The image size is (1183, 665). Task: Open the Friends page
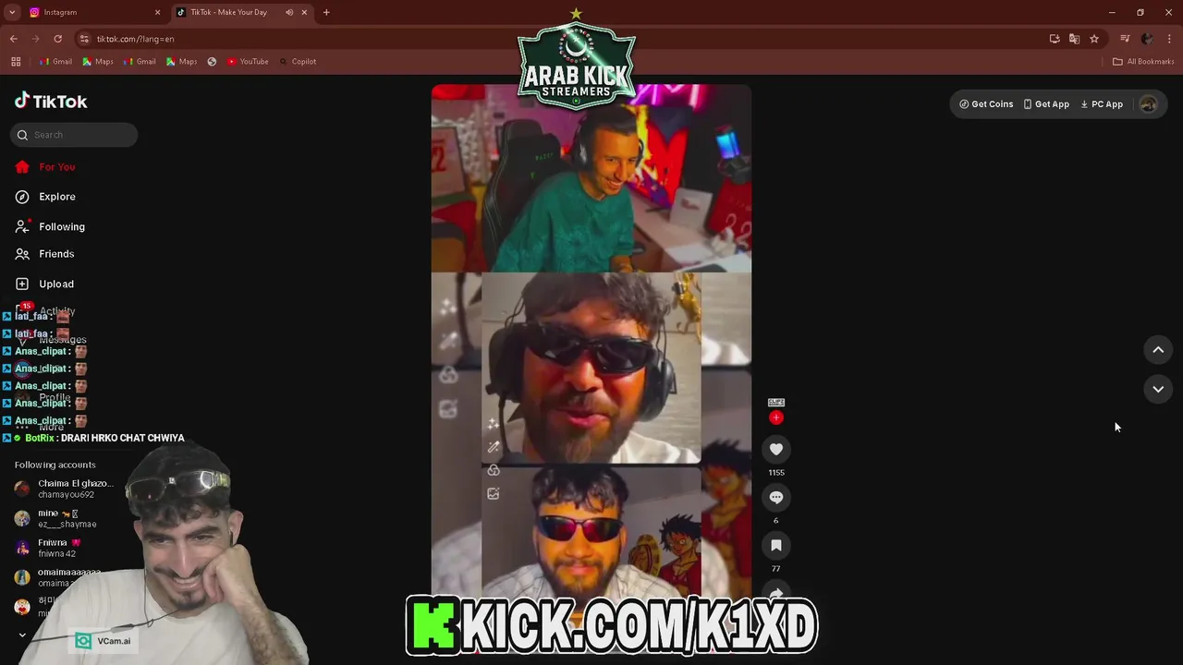pyautogui.click(x=55, y=254)
